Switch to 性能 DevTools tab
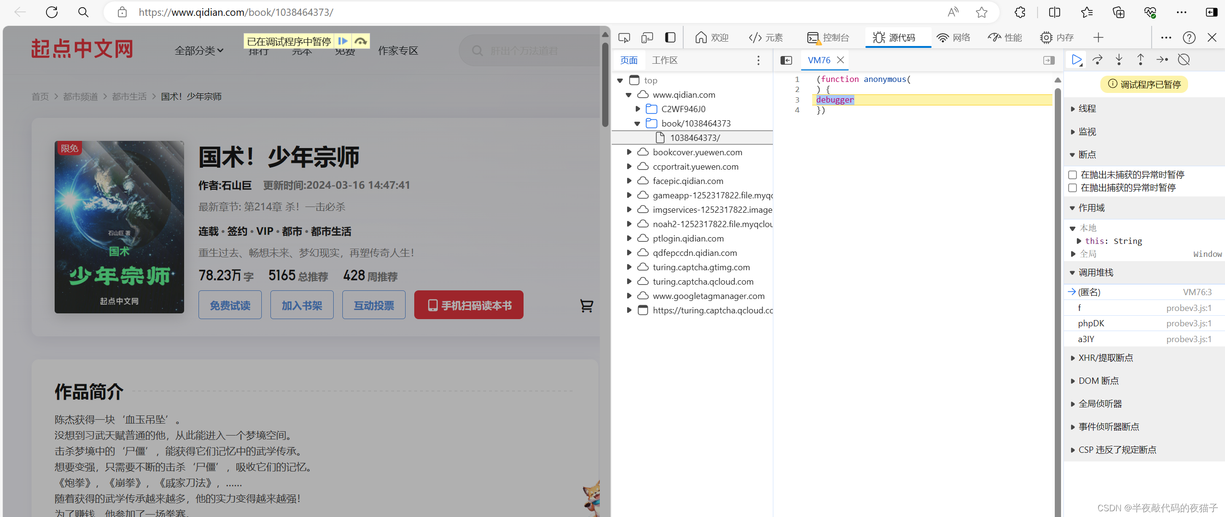This screenshot has height=517, width=1225. coord(1005,37)
